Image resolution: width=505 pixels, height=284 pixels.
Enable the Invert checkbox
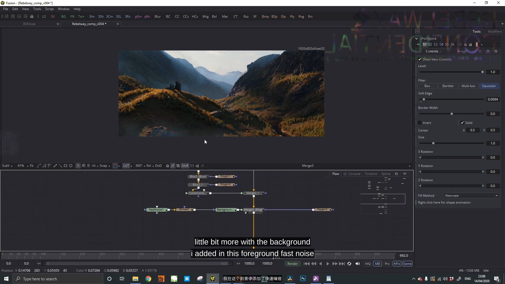(420, 123)
